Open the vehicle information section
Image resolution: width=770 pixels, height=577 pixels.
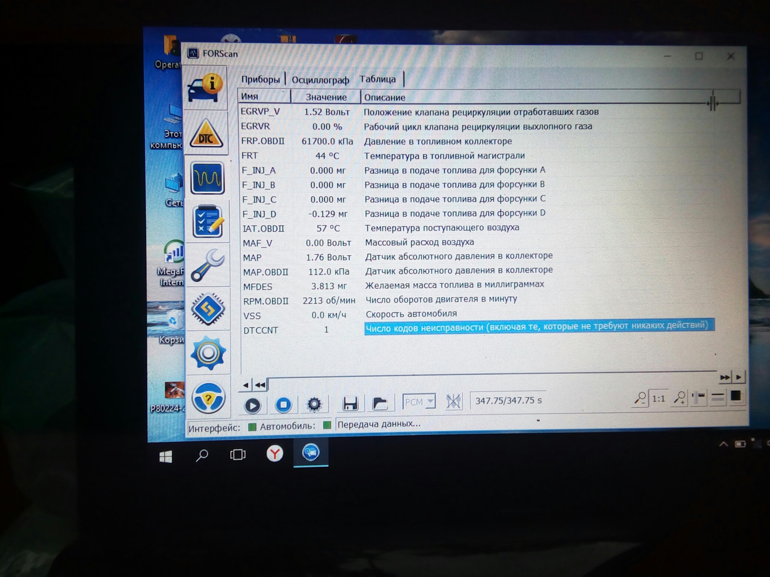click(205, 88)
